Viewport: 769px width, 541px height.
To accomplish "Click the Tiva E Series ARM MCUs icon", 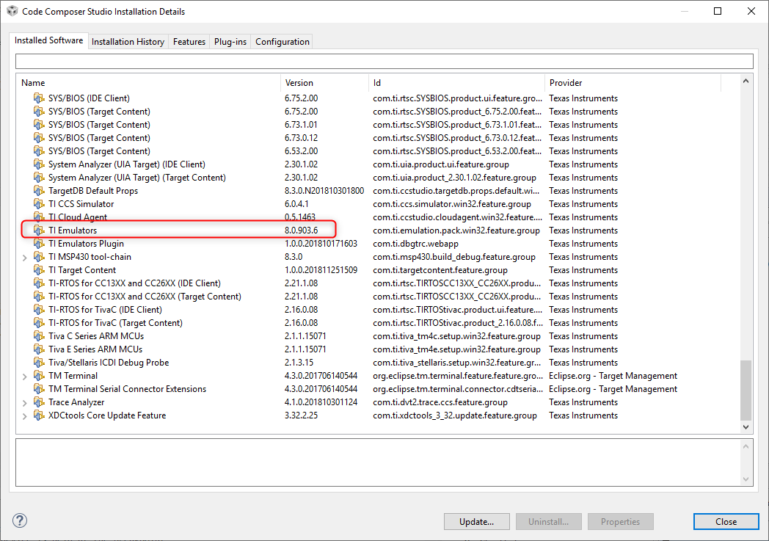I will point(39,349).
